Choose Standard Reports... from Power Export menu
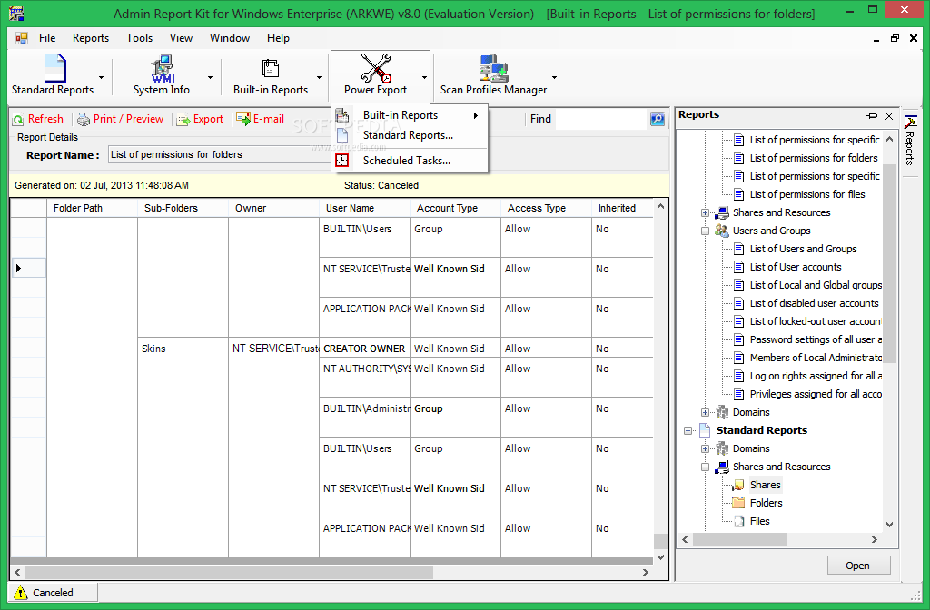The width and height of the screenshot is (930, 610). coord(410,135)
